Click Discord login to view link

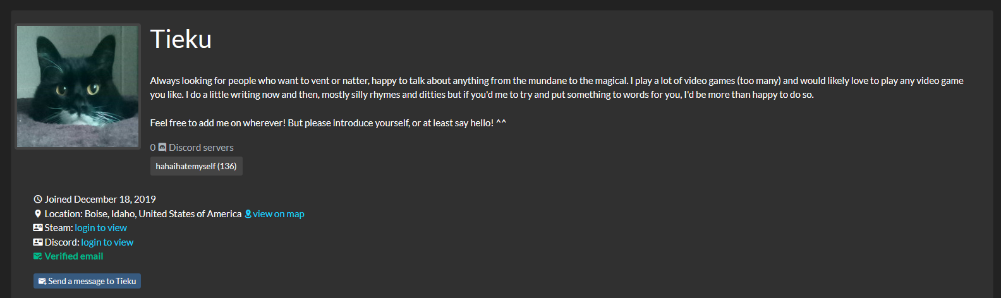click(x=107, y=242)
